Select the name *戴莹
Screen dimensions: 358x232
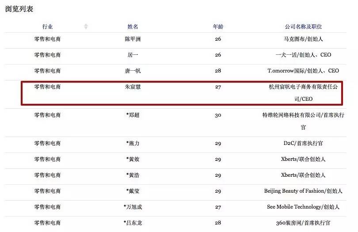point(133,191)
